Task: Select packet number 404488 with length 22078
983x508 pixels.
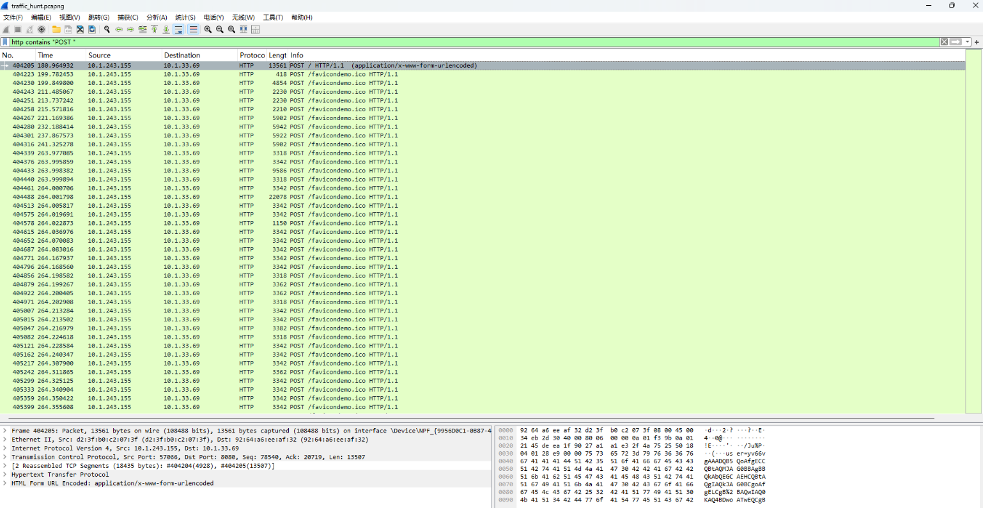Action: point(483,197)
